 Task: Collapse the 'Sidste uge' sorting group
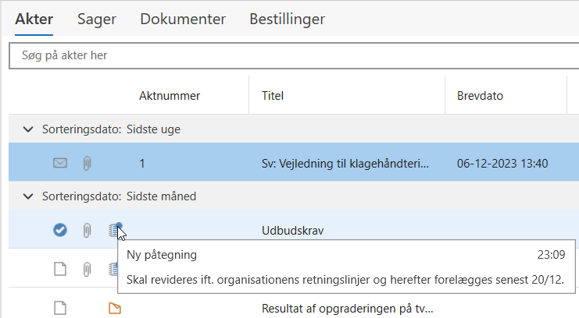point(29,129)
